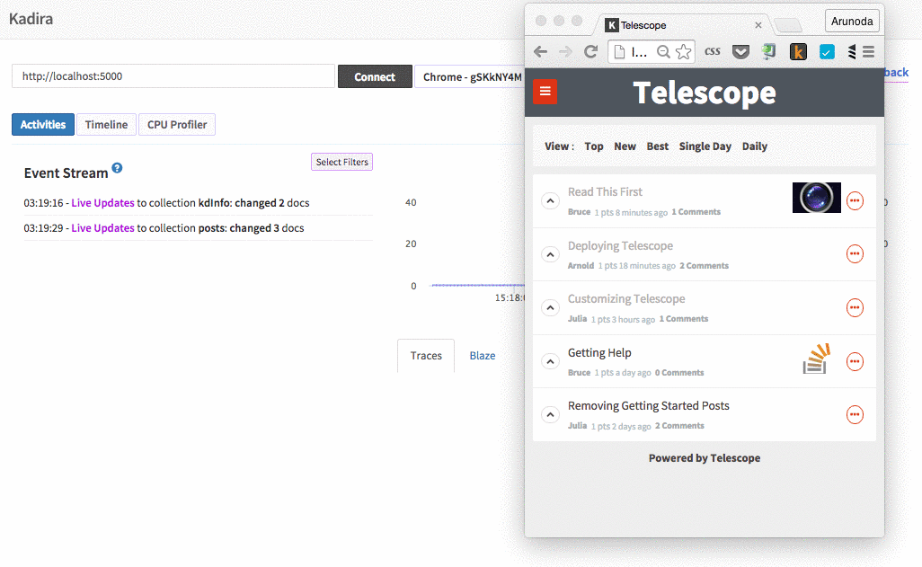Open the Kadira 'k' extension icon

(798, 52)
